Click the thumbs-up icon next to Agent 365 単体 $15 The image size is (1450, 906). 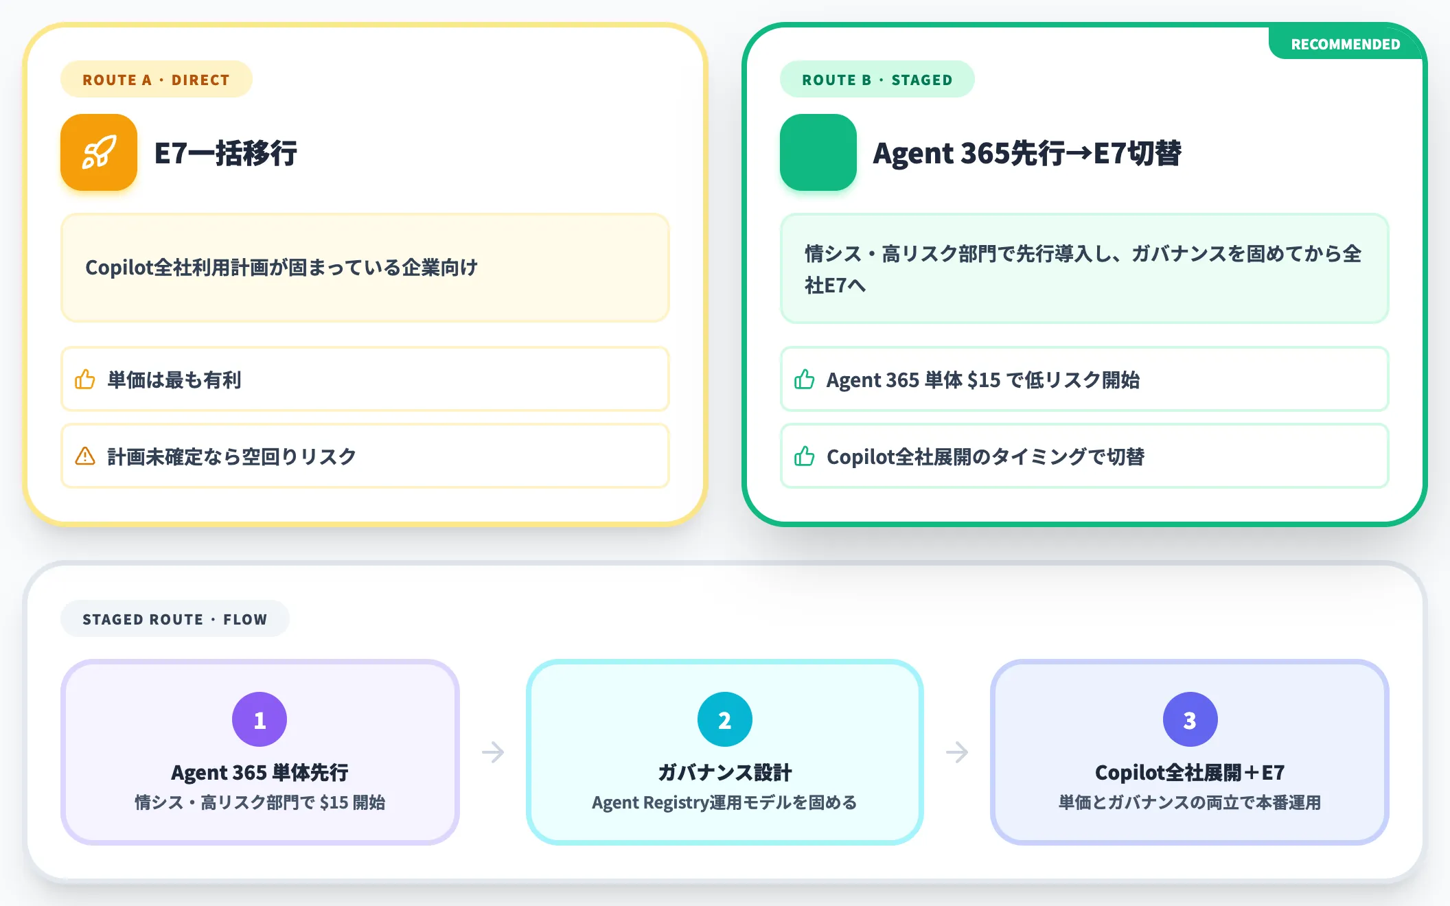pos(805,379)
